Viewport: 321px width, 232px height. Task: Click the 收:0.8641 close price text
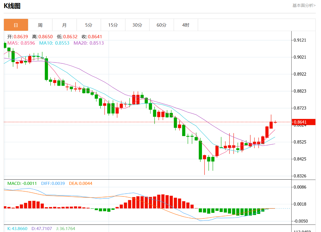click(92, 37)
